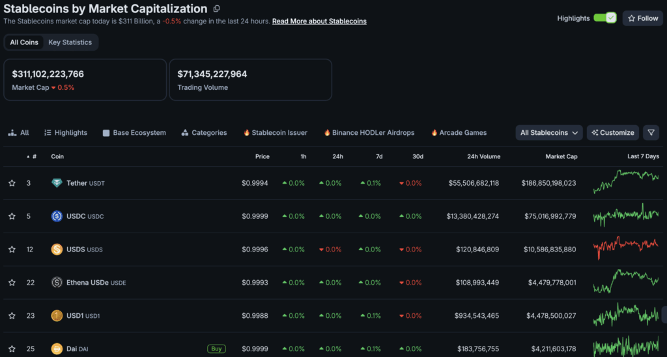Click the Tether coin logo

pos(57,183)
